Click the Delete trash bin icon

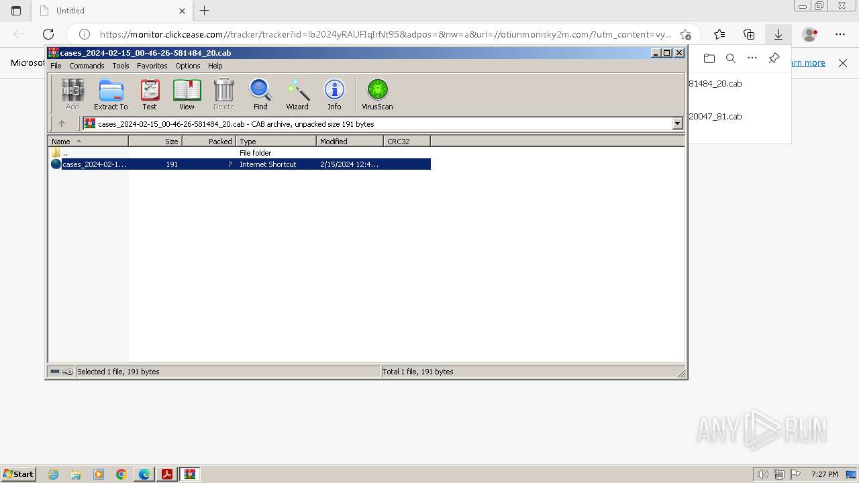[x=223, y=94]
